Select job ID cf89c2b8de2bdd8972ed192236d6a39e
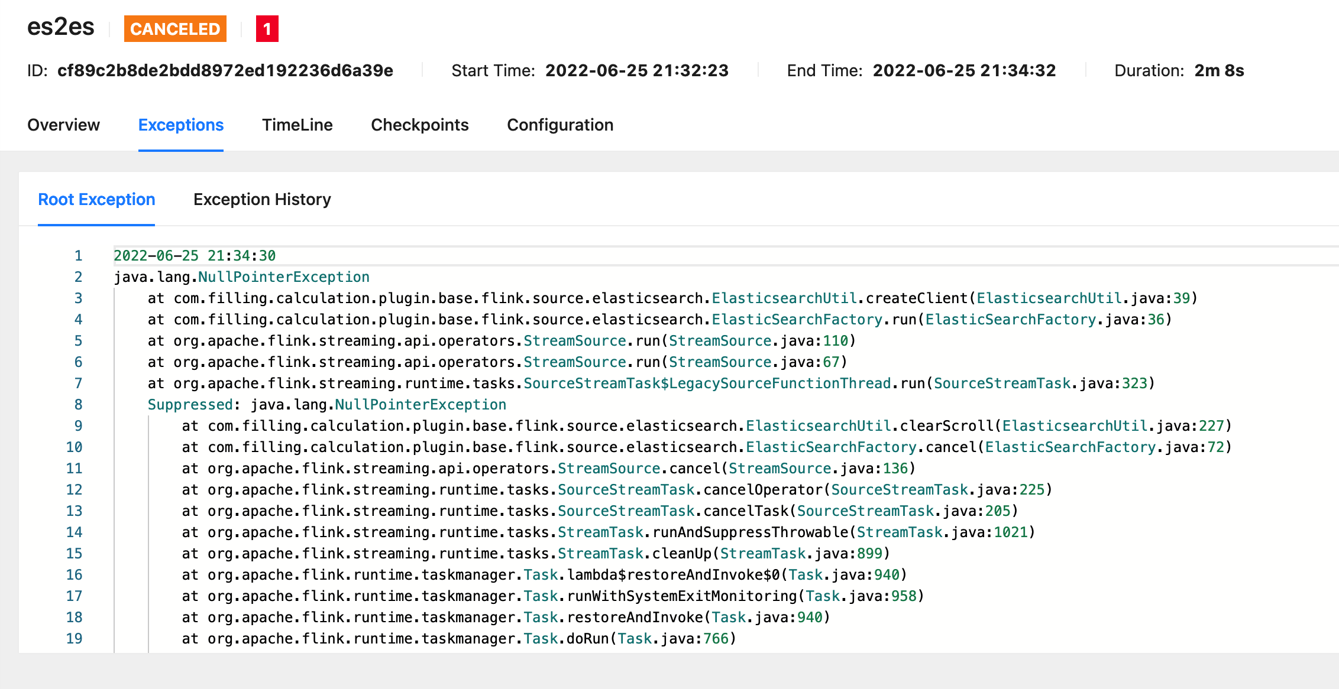Screen dimensions: 1339x689 click(x=225, y=70)
